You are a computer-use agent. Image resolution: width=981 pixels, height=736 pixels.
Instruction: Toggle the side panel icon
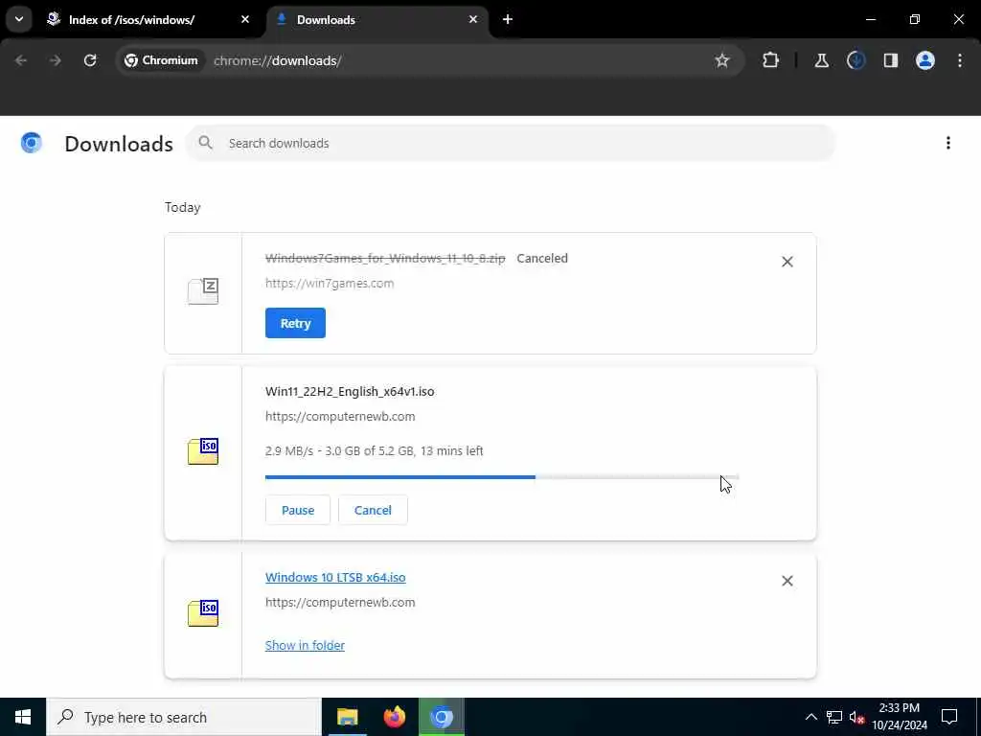[x=890, y=60]
